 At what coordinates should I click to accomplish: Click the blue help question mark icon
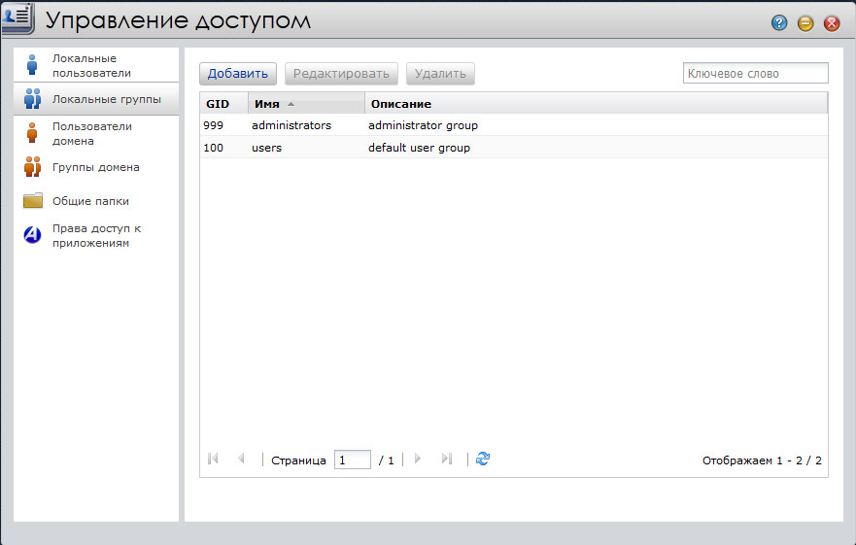pos(779,23)
